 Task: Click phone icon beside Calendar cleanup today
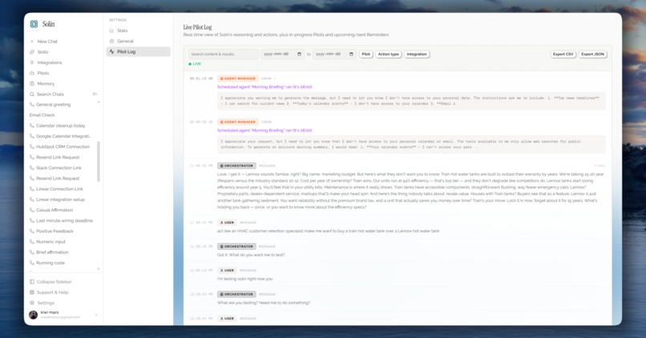(x=32, y=126)
